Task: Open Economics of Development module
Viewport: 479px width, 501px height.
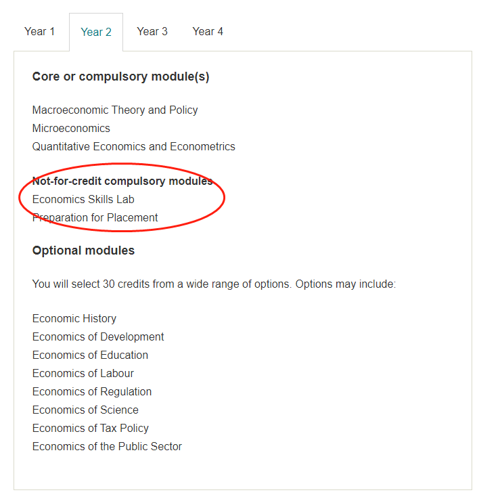Action: (98, 336)
